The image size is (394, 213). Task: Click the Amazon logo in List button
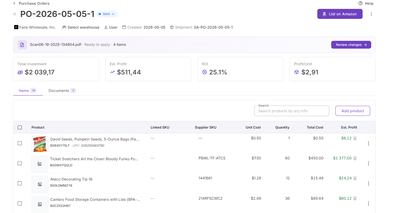click(324, 14)
